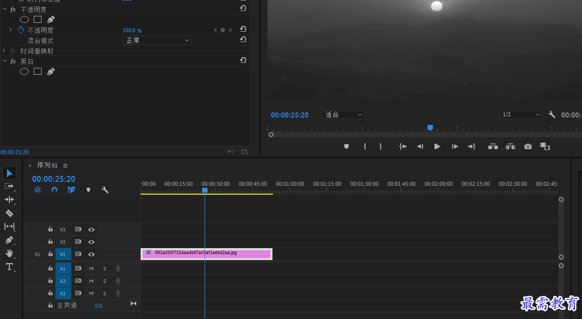
Task: Toggle linked selection in timeline
Action: tap(71, 190)
